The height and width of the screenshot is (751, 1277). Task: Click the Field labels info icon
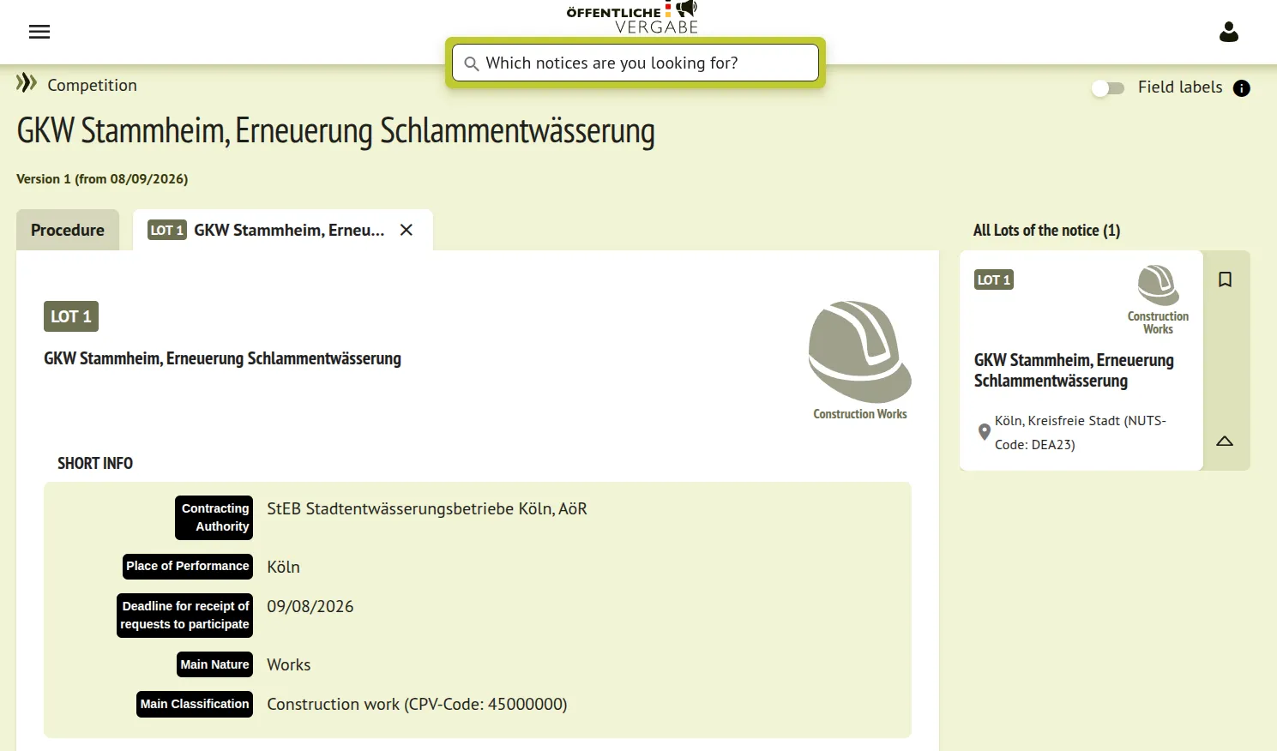pyautogui.click(x=1241, y=88)
